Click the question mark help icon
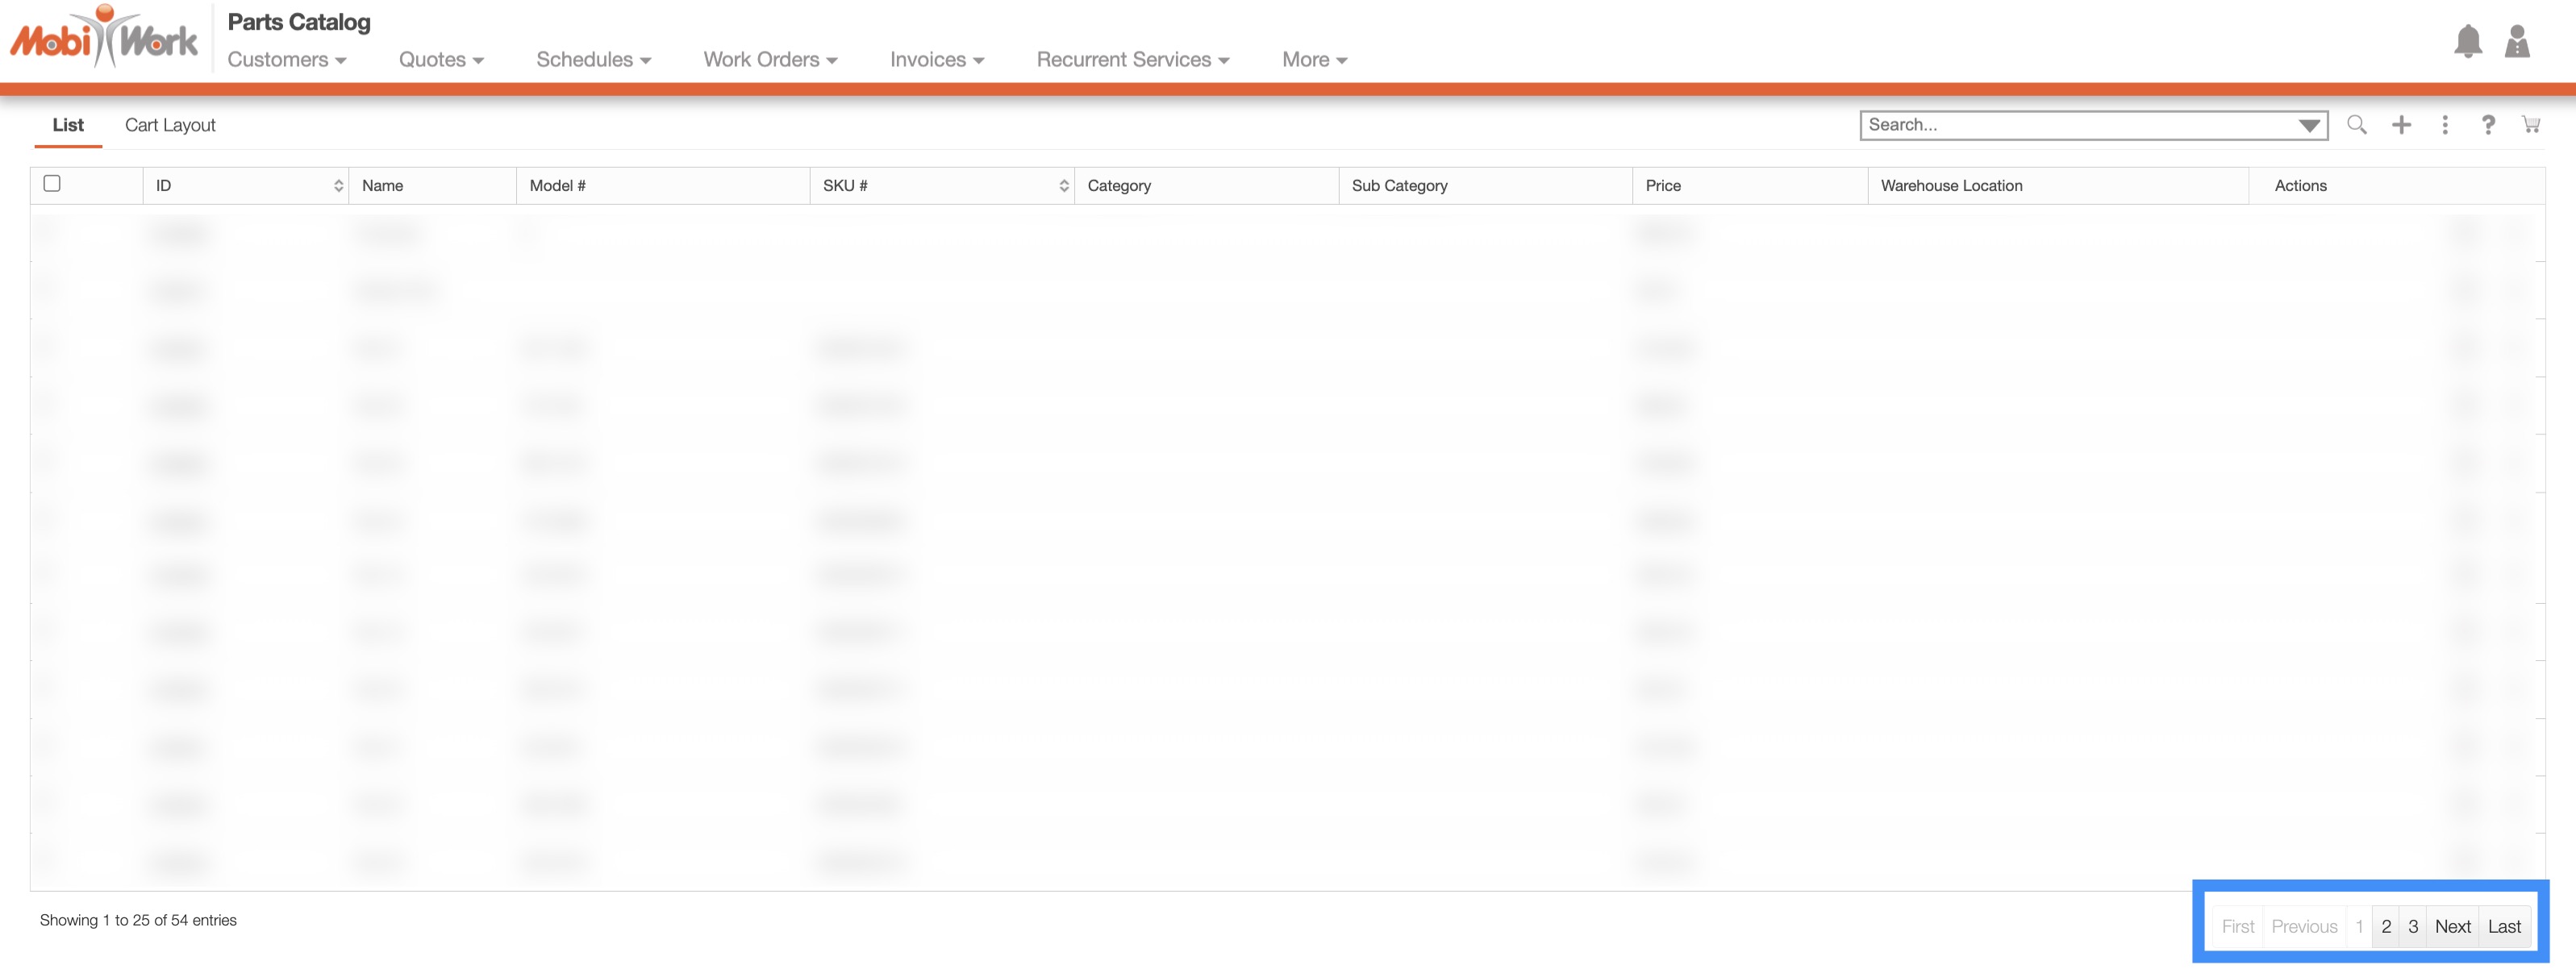The height and width of the screenshot is (969, 2576). click(x=2487, y=125)
